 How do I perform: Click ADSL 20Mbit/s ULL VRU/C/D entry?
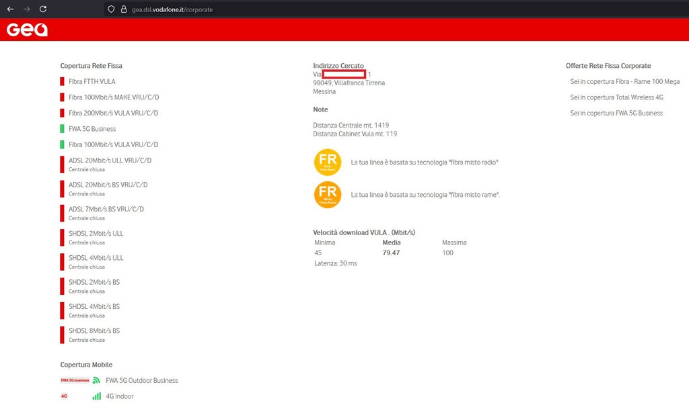[110, 160]
